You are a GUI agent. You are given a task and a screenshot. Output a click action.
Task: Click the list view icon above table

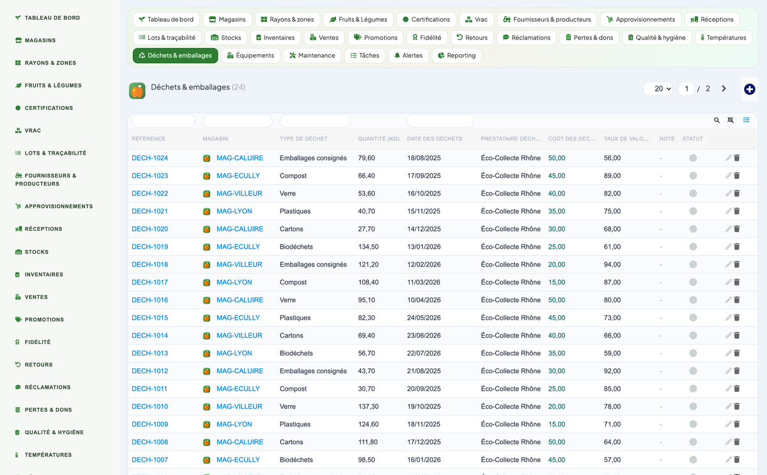point(747,120)
